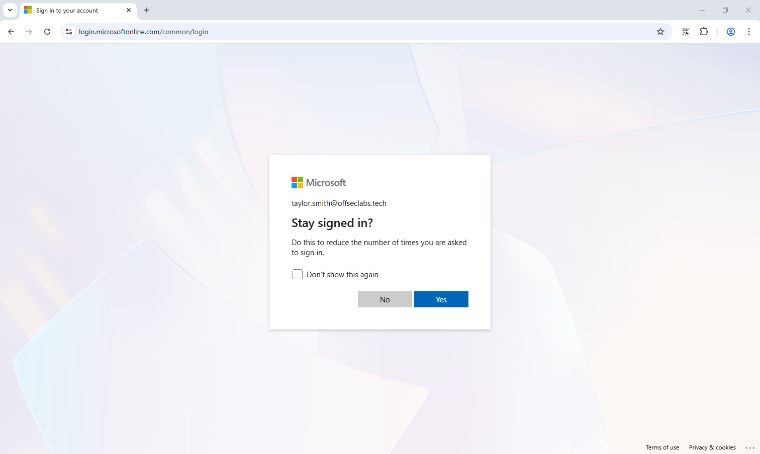Image resolution: width=760 pixels, height=454 pixels.
Task: Close the 'Sign in to your account' tab
Action: tap(129, 10)
